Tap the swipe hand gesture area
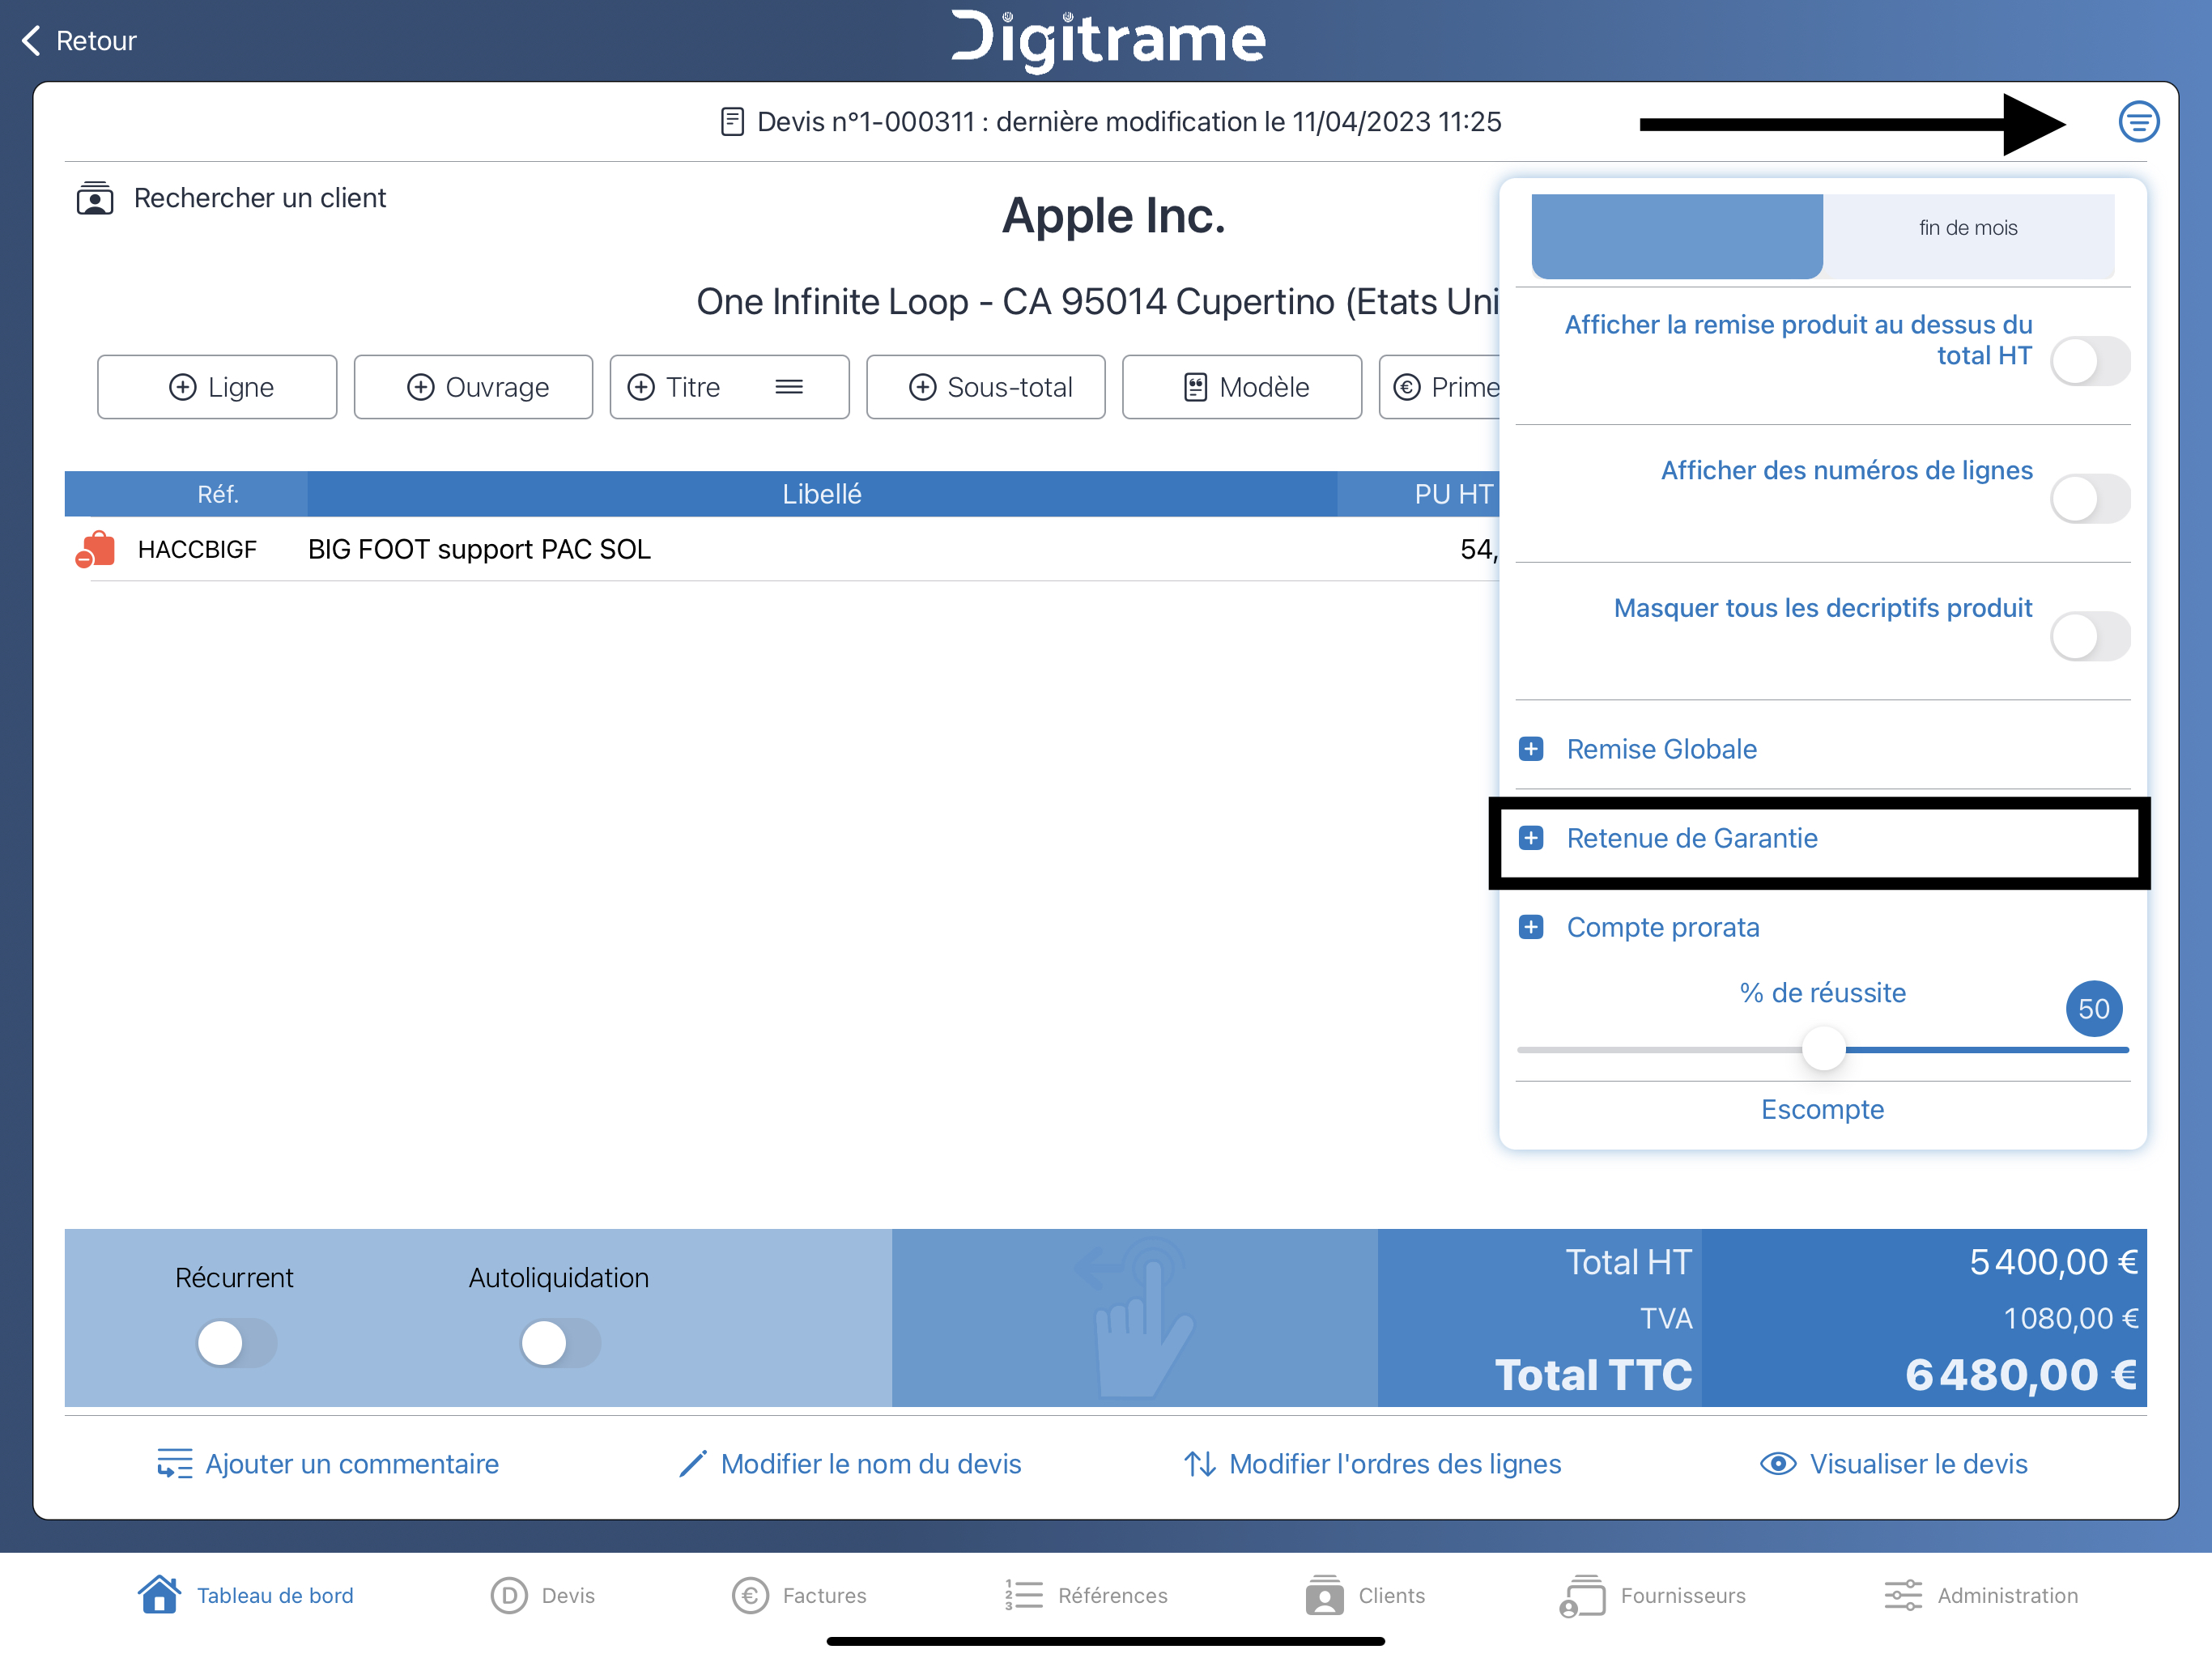This screenshot has height=1658, width=2212. click(1135, 1317)
